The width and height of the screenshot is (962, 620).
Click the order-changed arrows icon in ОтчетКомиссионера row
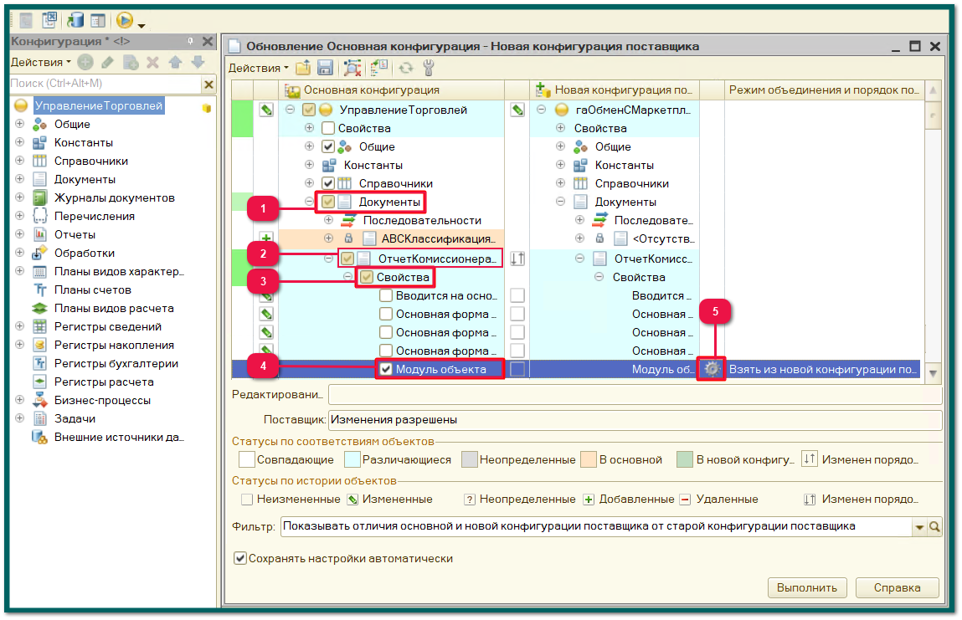[x=517, y=259]
